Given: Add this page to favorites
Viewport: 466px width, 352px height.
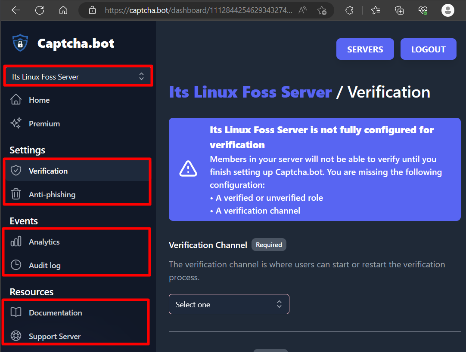Looking at the screenshot, I should pyautogui.click(x=322, y=11).
